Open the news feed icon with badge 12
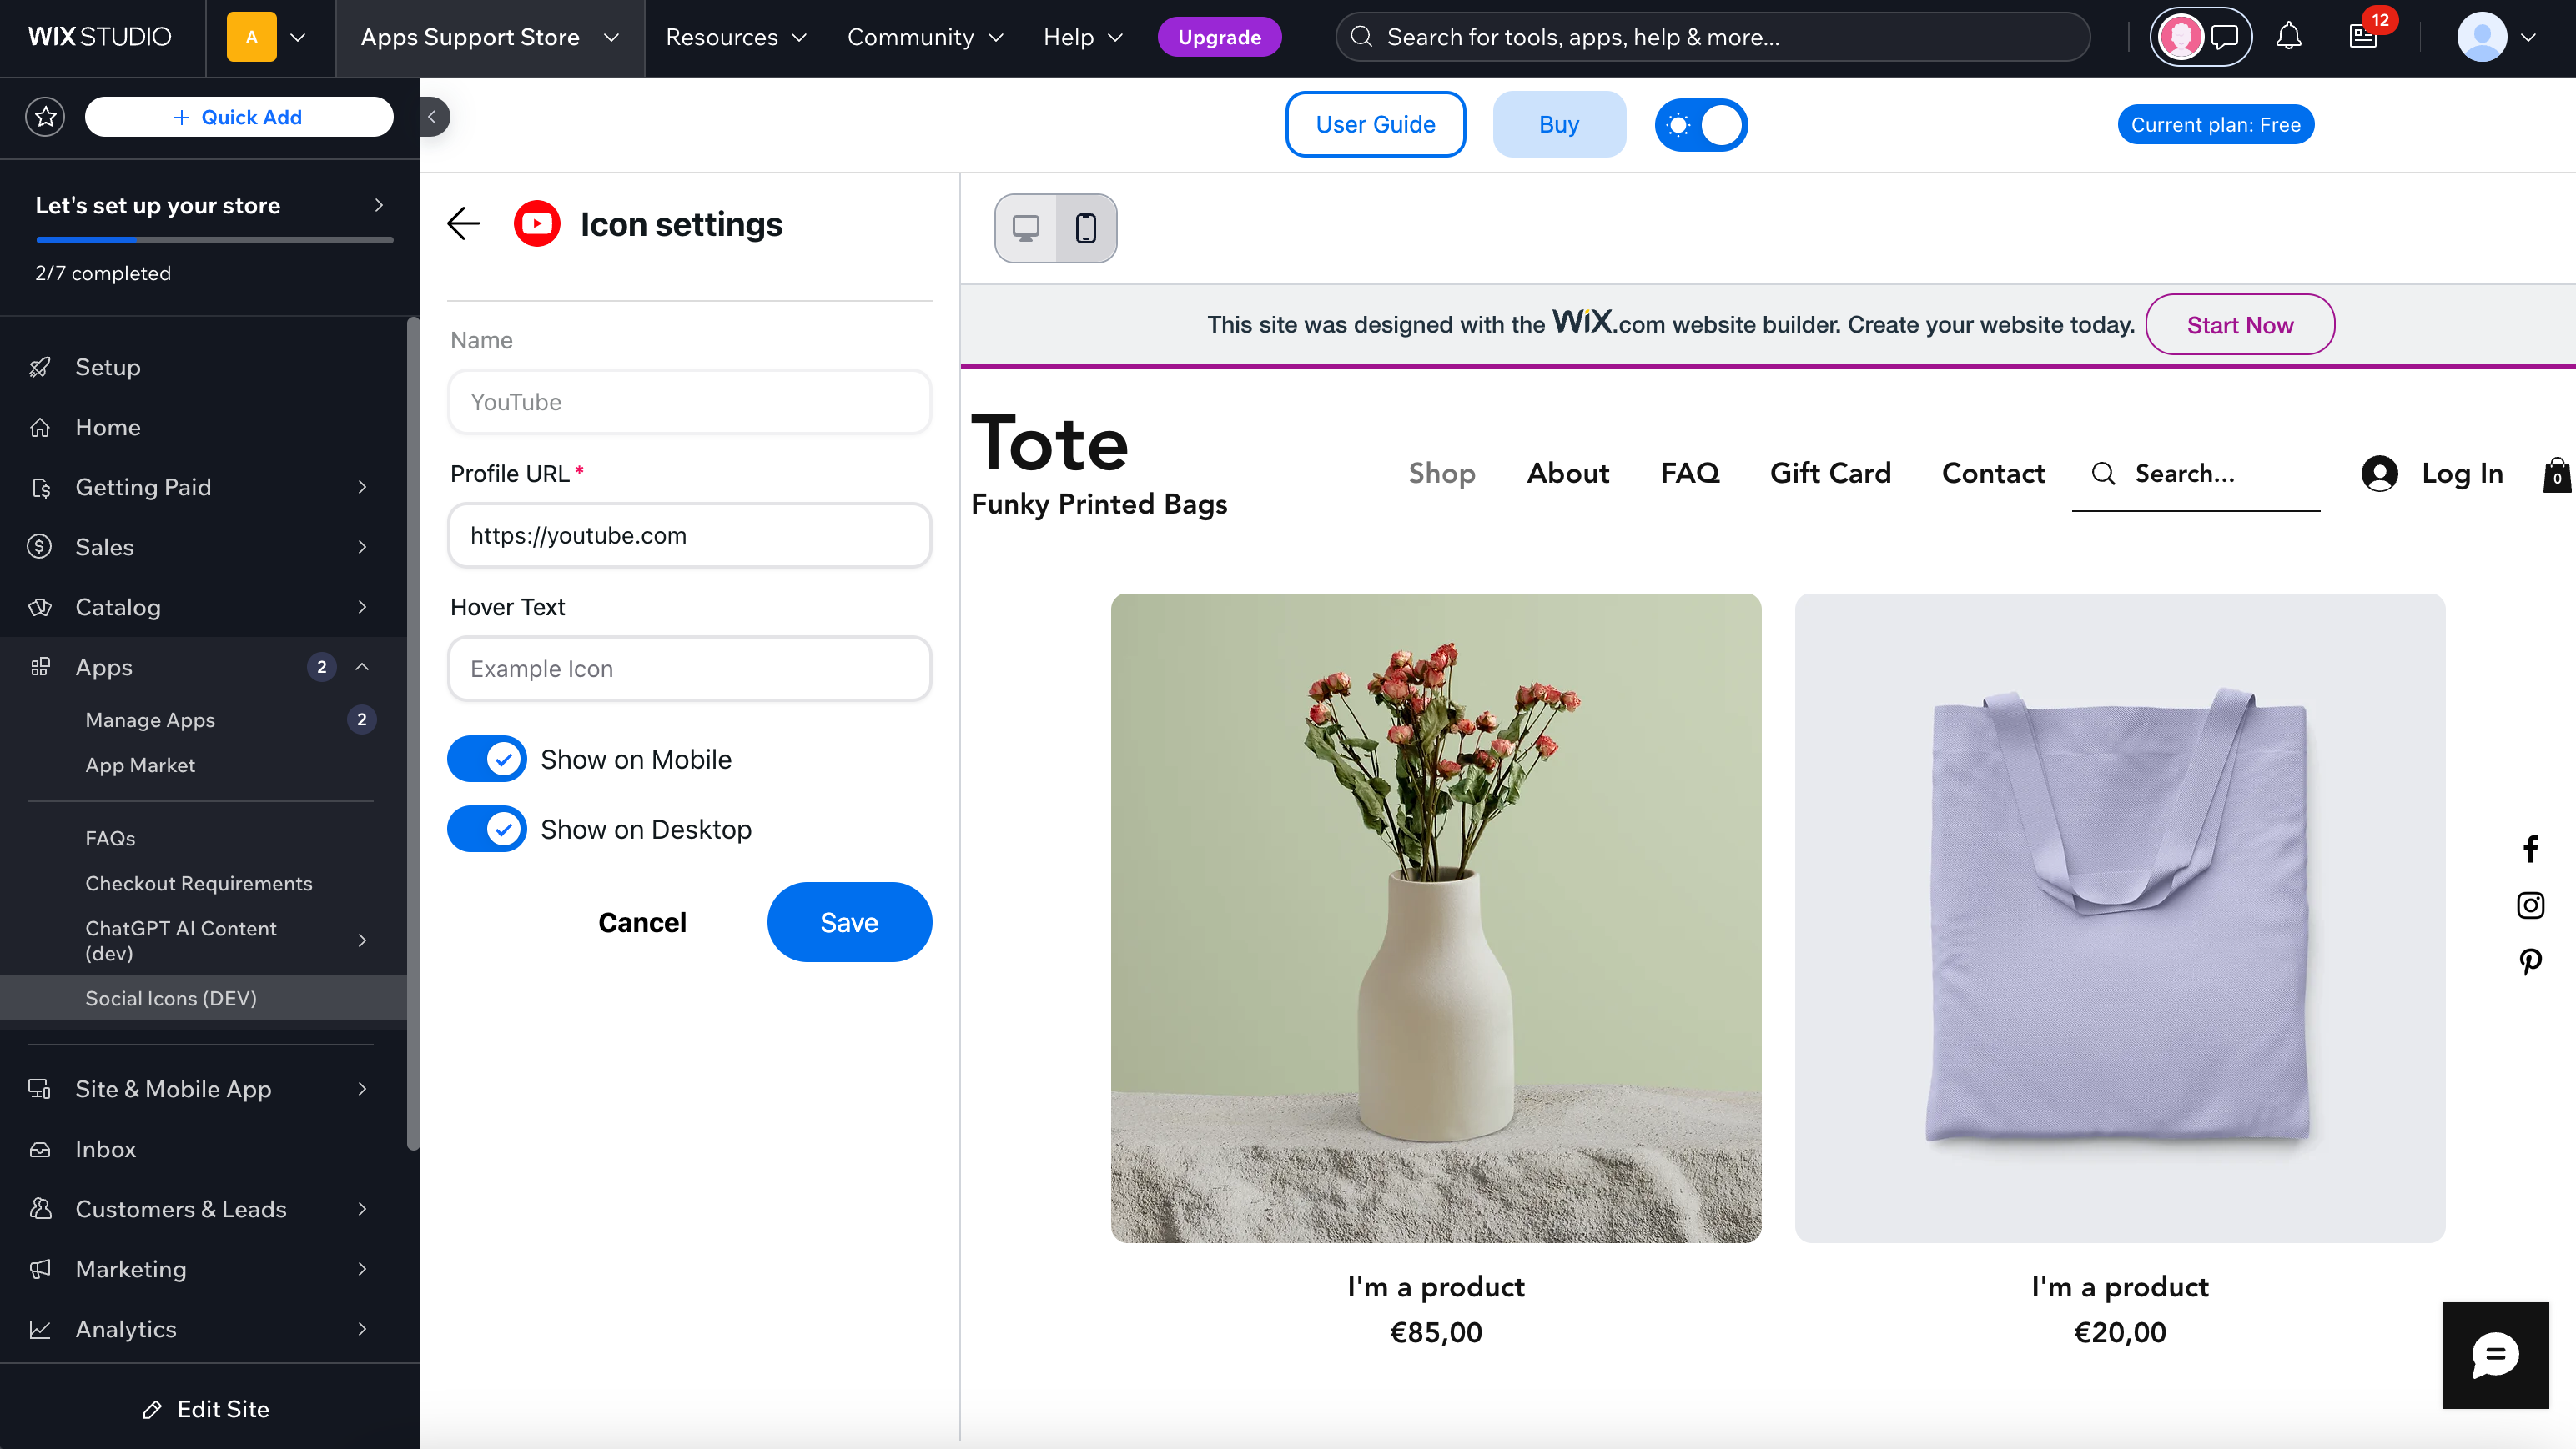2576x1449 pixels. click(x=2364, y=37)
